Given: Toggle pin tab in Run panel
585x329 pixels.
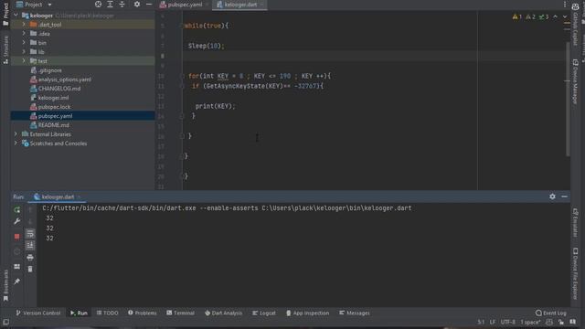Looking at the screenshot, I should click(16, 281).
